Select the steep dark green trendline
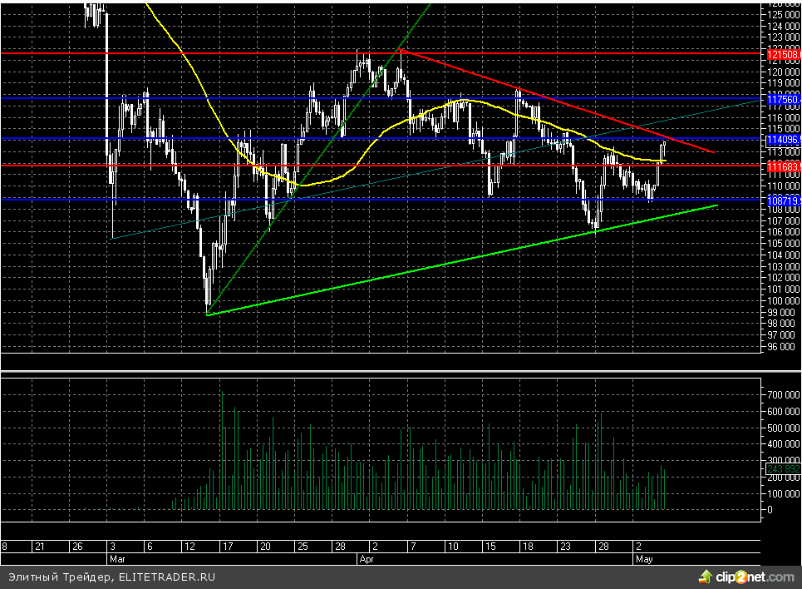The image size is (802, 589). click(317, 161)
